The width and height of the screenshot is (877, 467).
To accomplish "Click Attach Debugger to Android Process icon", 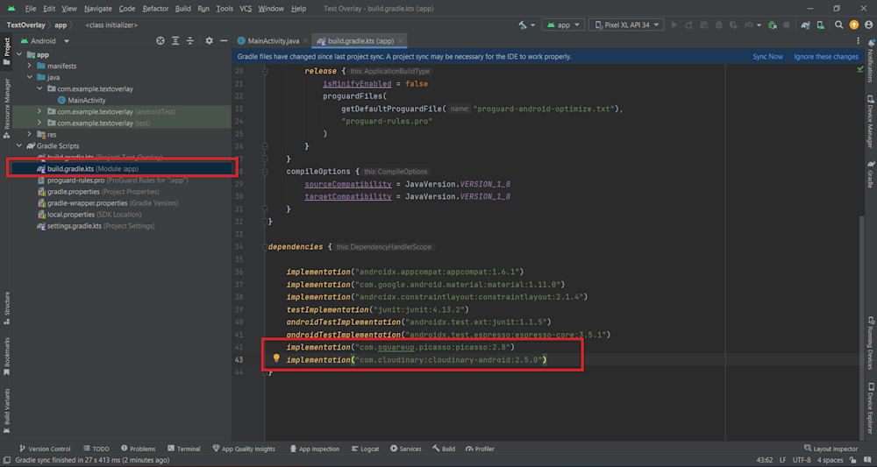I will pos(773,25).
